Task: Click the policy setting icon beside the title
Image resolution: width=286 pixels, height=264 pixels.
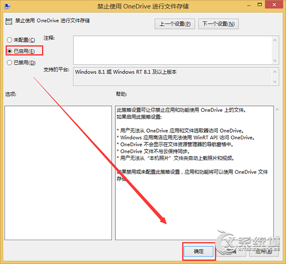Action: pyautogui.click(x=9, y=21)
